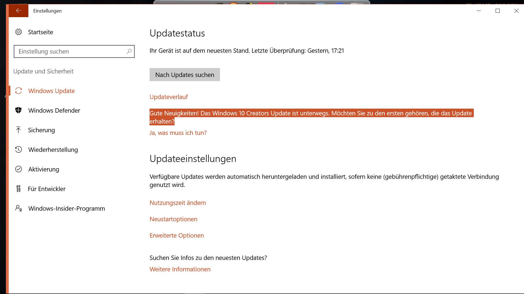Click the Windows Defender shield icon
The image size is (524, 294).
[19, 111]
